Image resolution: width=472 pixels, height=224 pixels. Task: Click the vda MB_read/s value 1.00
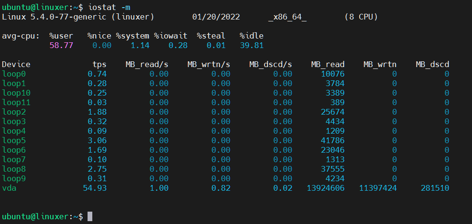pos(159,188)
